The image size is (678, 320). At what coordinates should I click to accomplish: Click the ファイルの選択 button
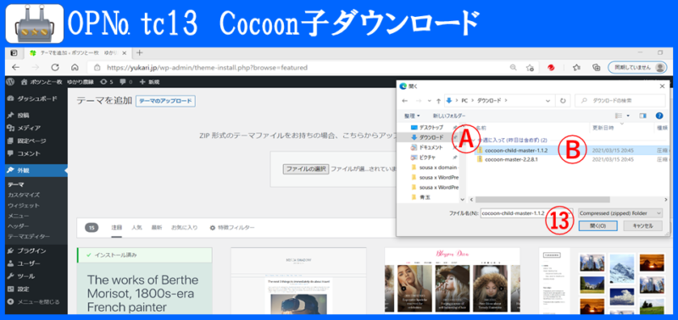(306, 168)
